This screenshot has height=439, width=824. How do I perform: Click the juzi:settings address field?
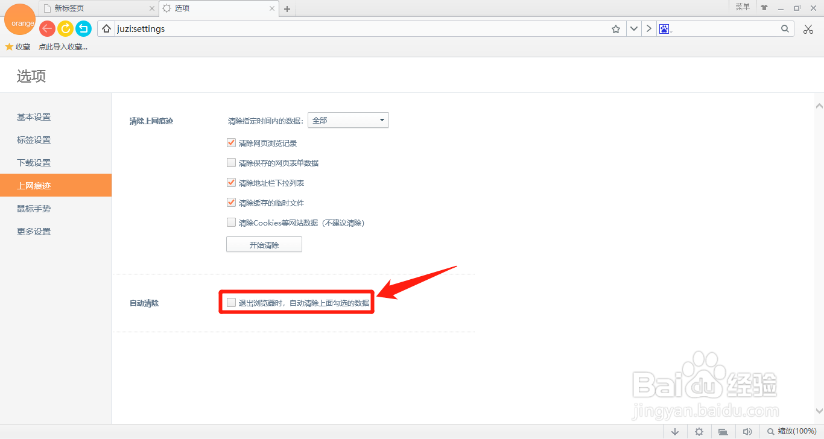(x=362, y=29)
